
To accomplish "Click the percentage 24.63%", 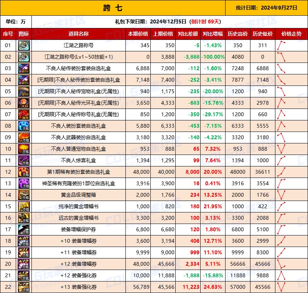I will click(x=213, y=287).
